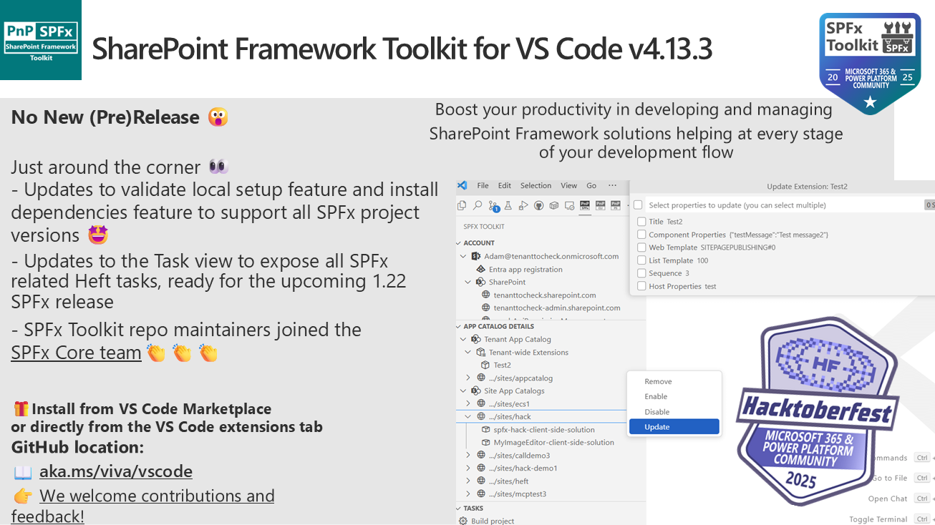935x525 pixels.
Task: Follow the SPFx Core team link
Action: (76, 353)
